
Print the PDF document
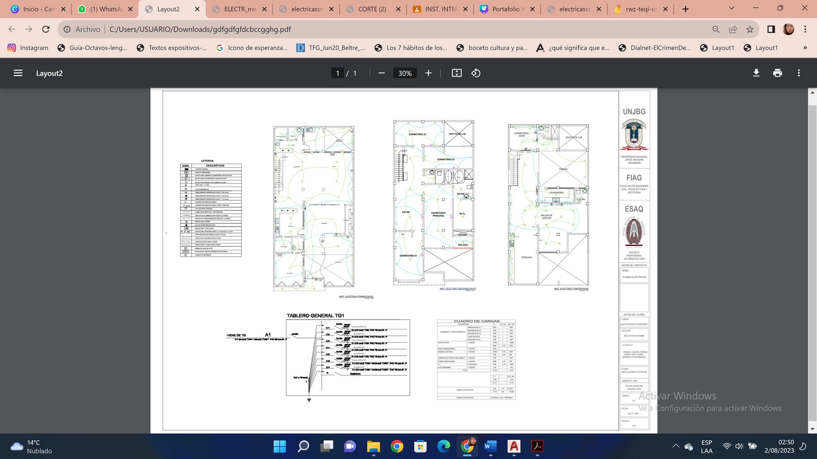tap(777, 73)
